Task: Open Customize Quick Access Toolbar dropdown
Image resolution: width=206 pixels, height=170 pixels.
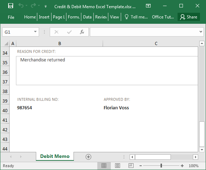Action: point(45,6)
